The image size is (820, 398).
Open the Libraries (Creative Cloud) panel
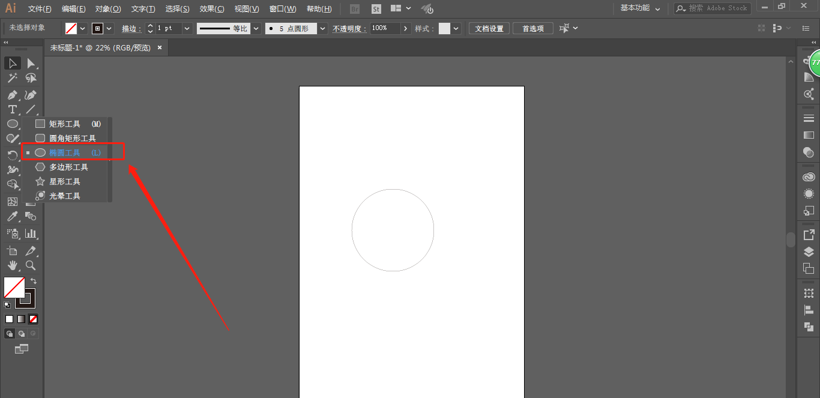click(x=809, y=177)
